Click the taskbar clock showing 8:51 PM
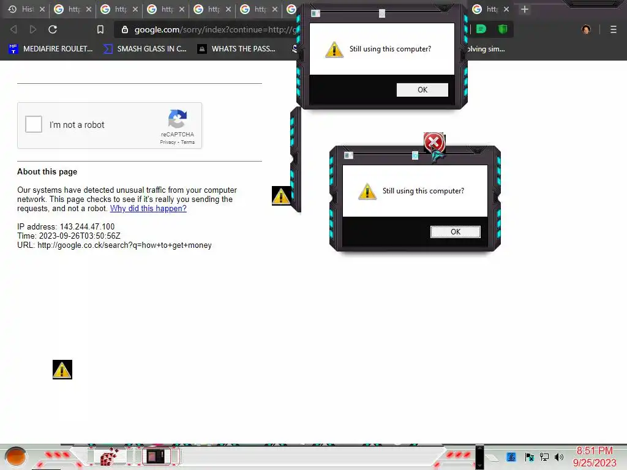627x470 pixels. pyautogui.click(x=595, y=457)
